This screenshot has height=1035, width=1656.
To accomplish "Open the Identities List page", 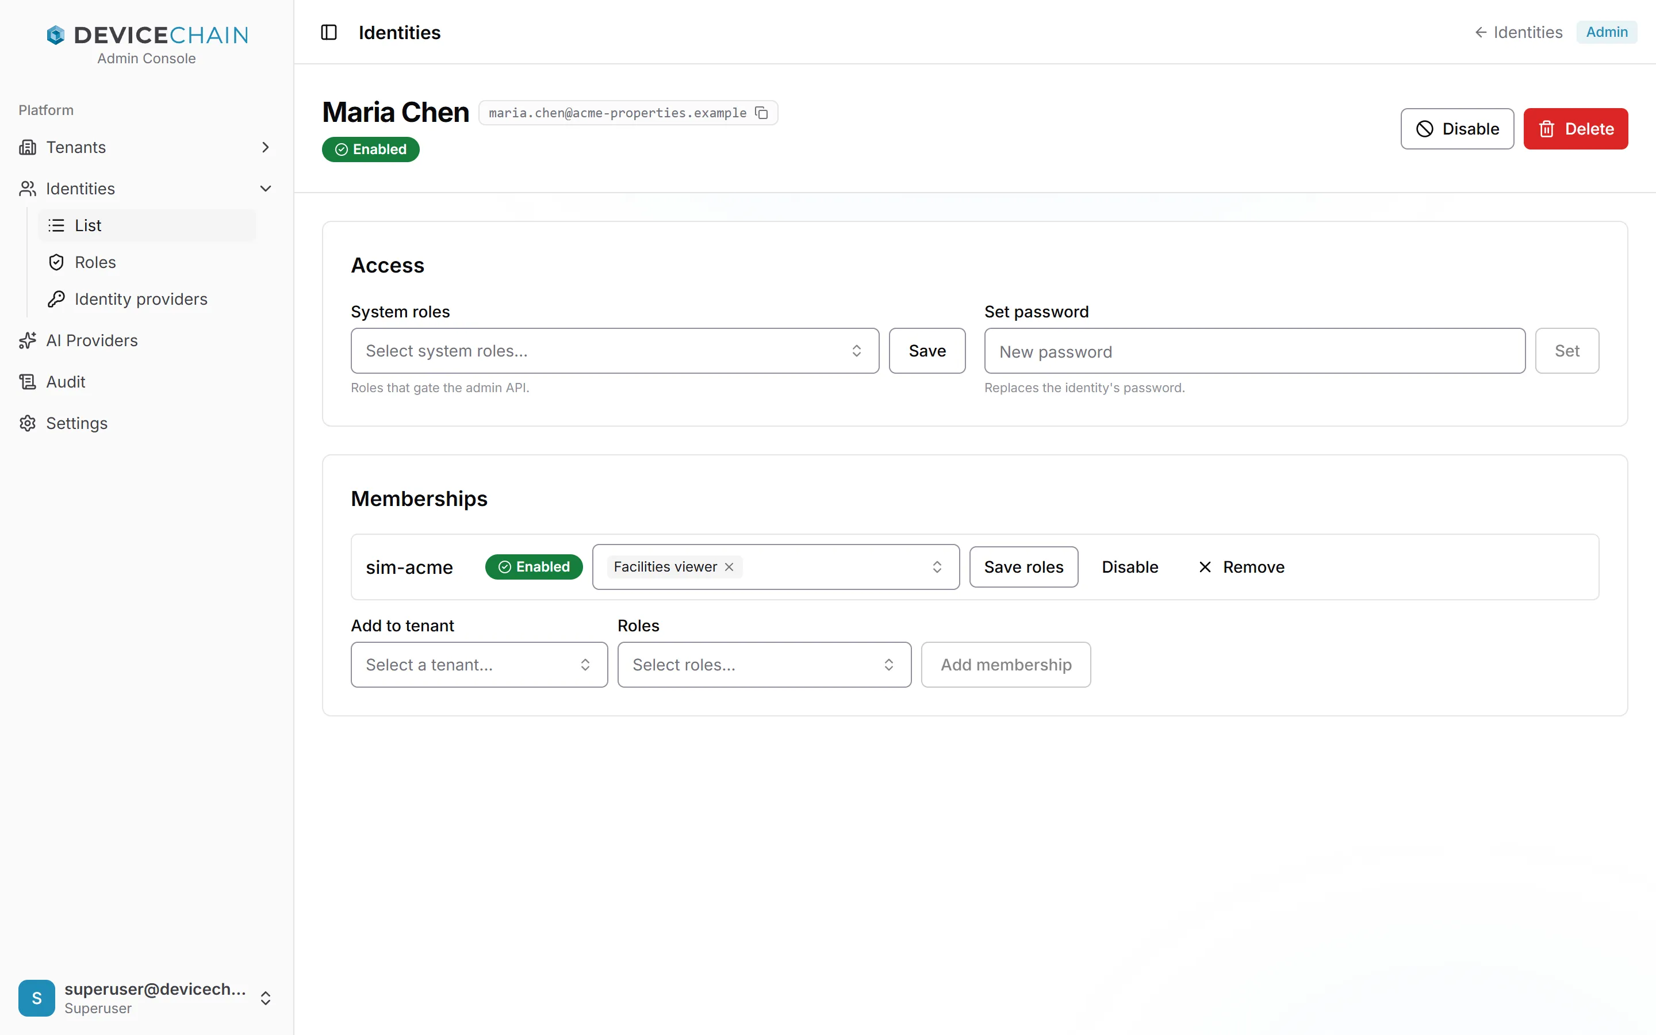I will [147, 225].
